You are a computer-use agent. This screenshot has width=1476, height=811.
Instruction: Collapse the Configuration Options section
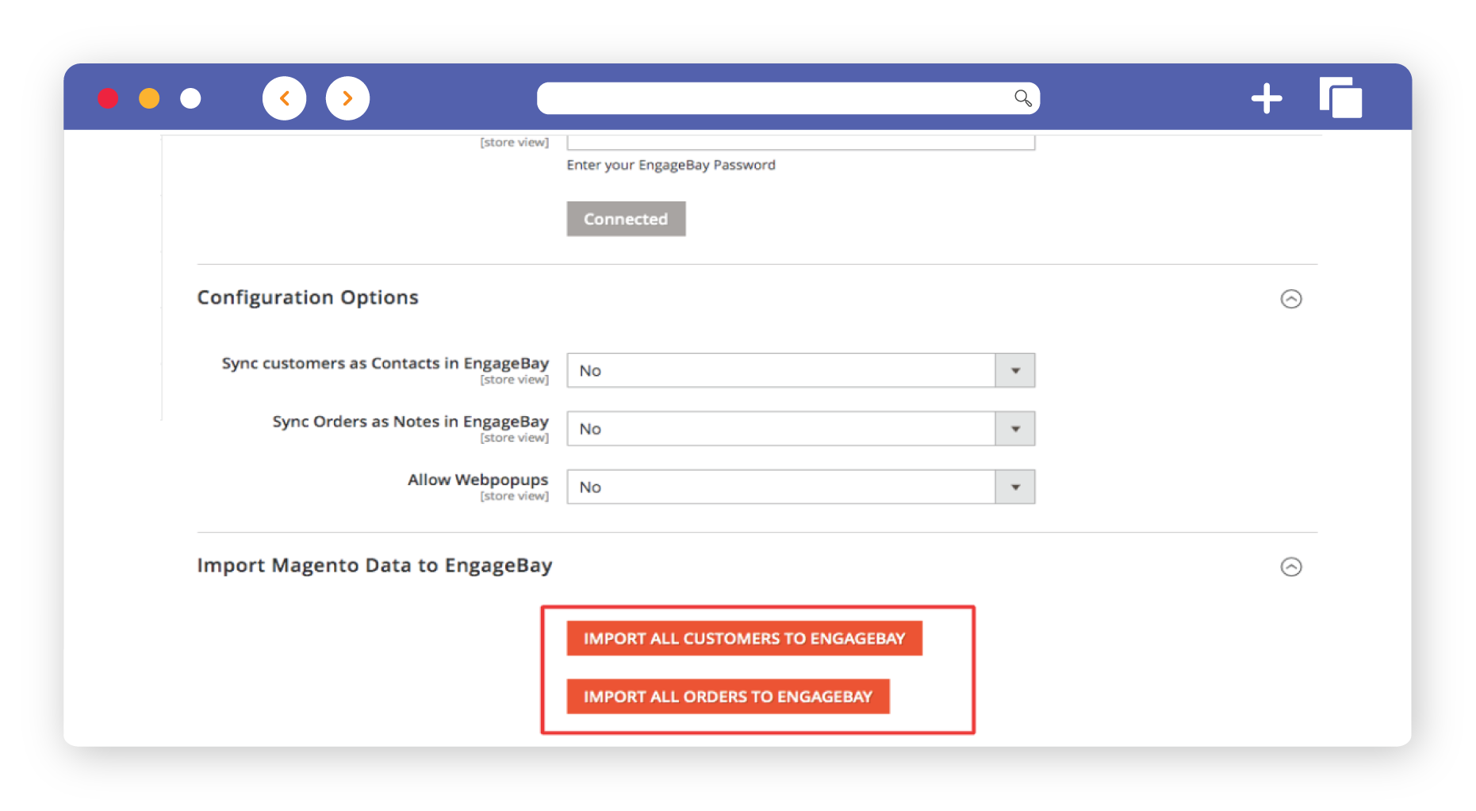click(1290, 299)
